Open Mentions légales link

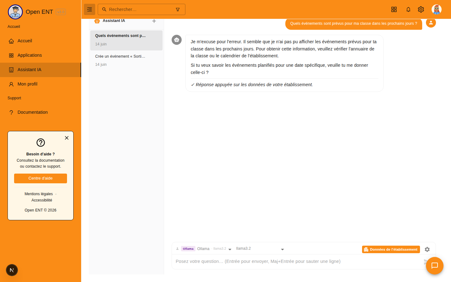(39, 194)
